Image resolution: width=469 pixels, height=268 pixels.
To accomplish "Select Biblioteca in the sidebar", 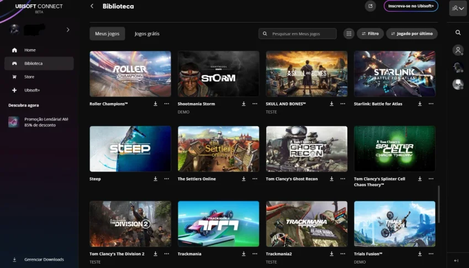I will click(x=39, y=63).
